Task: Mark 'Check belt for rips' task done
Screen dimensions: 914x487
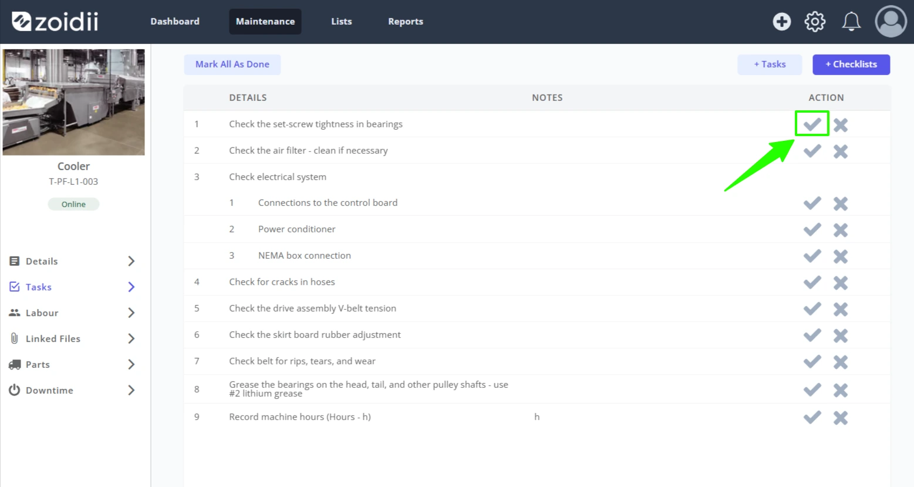Action: [x=812, y=361]
